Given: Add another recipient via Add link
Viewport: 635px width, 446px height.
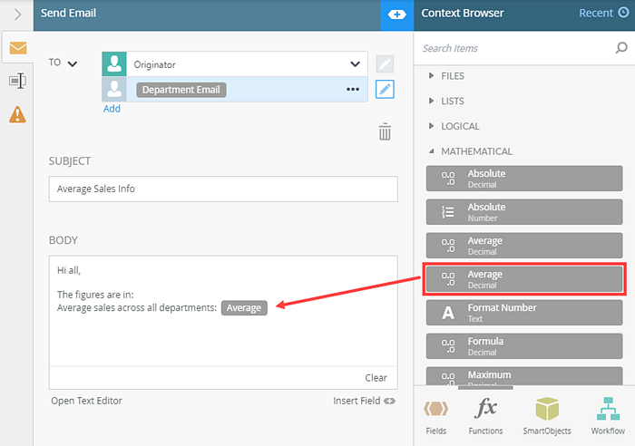Looking at the screenshot, I should (112, 109).
